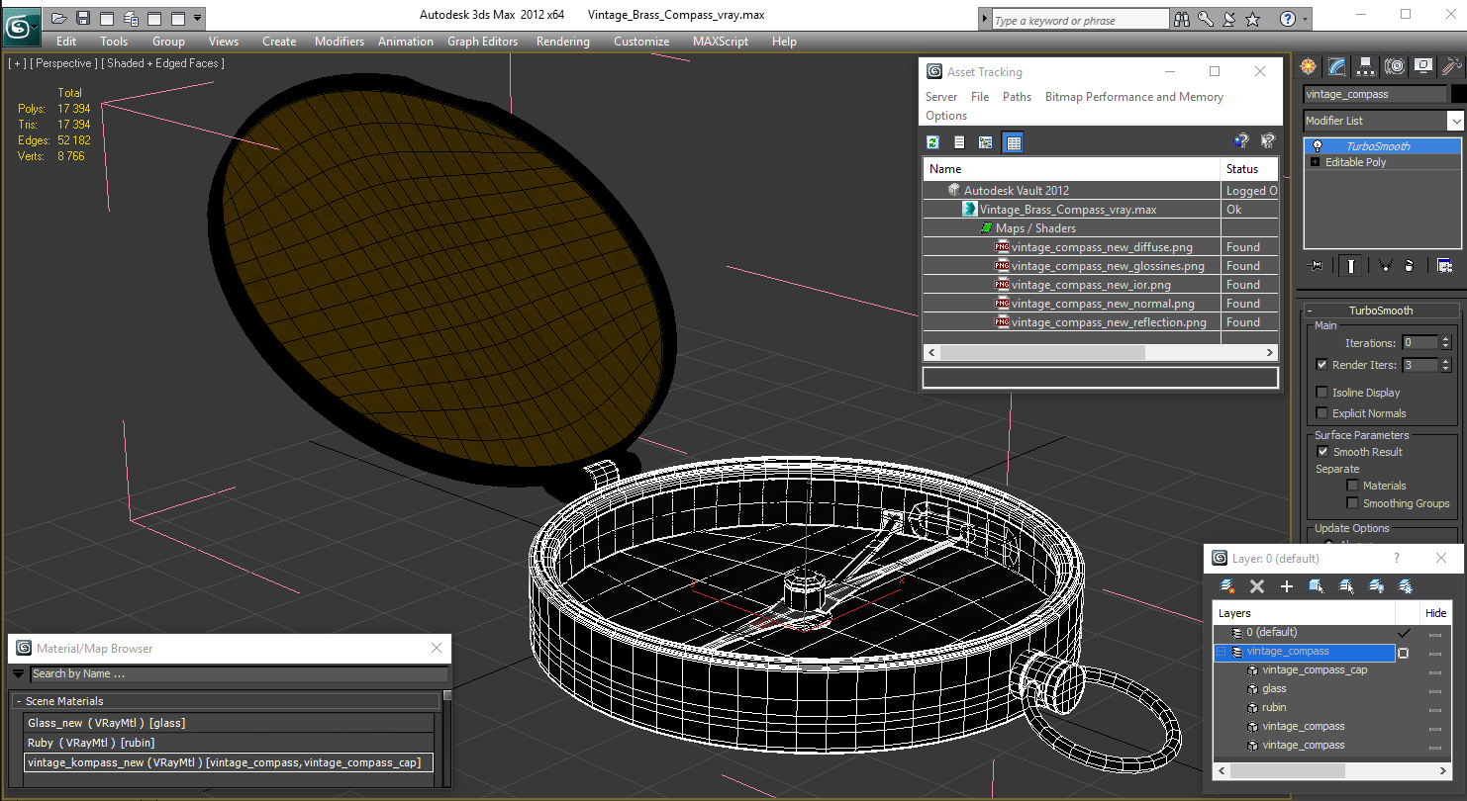This screenshot has width=1467, height=801.
Task: Toggle Show End Result icon
Action: click(1351, 265)
